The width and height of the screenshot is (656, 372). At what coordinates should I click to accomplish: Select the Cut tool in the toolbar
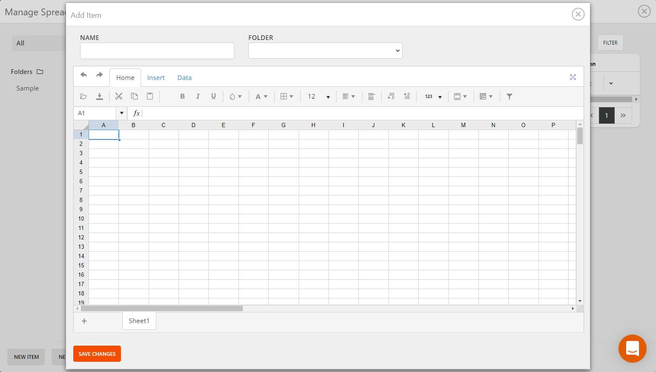click(119, 96)
